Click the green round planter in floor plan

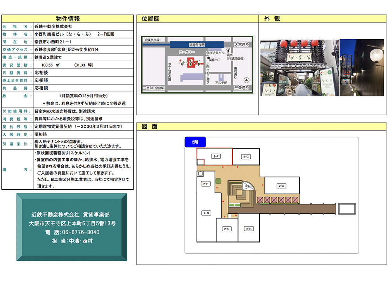click(218, 180)
